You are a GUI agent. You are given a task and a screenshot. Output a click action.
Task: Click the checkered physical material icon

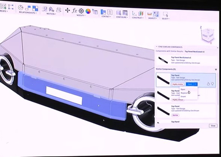pos(81,11)
